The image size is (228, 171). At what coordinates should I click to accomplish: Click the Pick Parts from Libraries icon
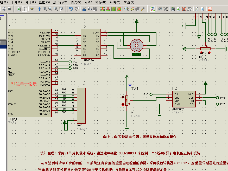(126, 9)
